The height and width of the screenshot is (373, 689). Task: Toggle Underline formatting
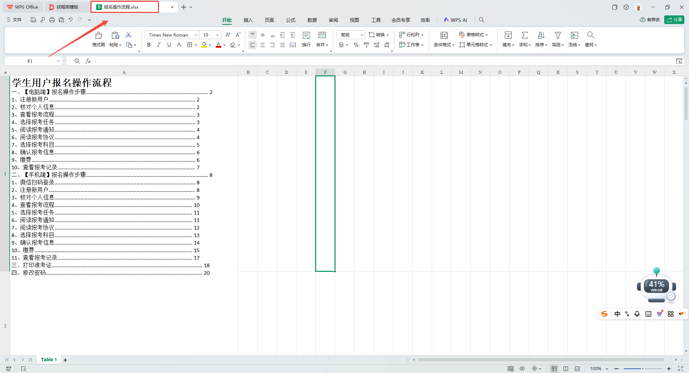[x=169, y=45]
